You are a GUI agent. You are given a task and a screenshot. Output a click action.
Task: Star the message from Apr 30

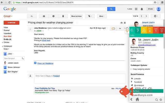click(108, 28)
